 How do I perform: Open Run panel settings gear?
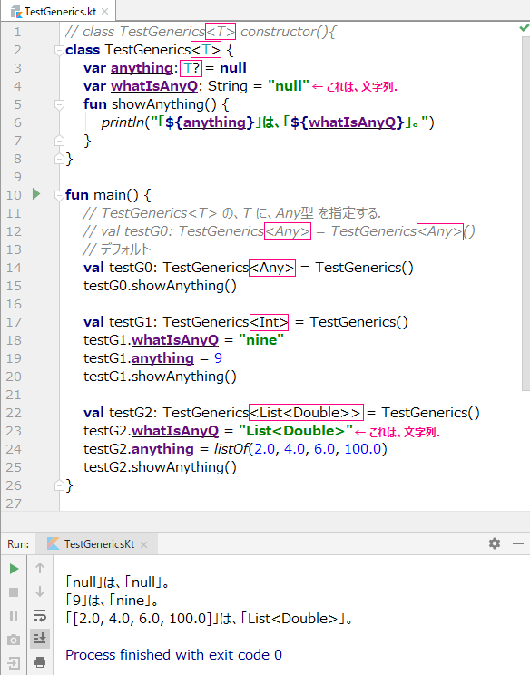click(x=495, y=543)
